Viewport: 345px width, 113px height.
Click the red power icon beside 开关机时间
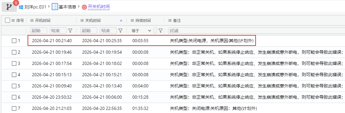click(84, 7)
